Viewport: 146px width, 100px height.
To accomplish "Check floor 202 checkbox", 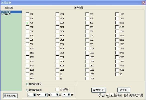I will pyautogui.click(x=87, y=14).
